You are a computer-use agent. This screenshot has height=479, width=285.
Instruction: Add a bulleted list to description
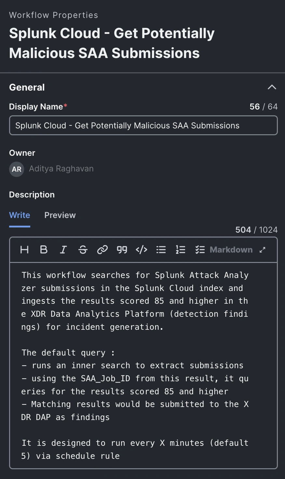pos(161,250)
